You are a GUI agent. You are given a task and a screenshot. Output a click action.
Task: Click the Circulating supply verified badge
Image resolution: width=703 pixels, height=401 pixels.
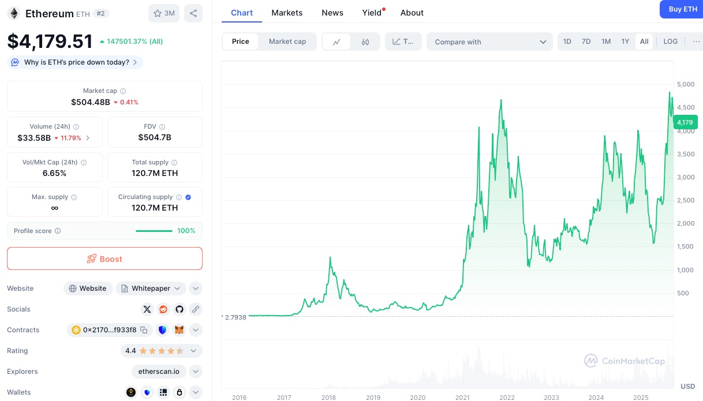[189, 197]
